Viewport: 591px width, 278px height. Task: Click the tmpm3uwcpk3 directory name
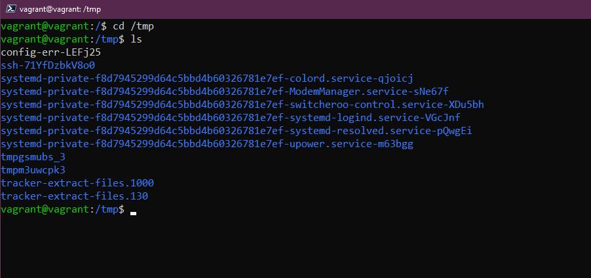(x=33, y=170)
